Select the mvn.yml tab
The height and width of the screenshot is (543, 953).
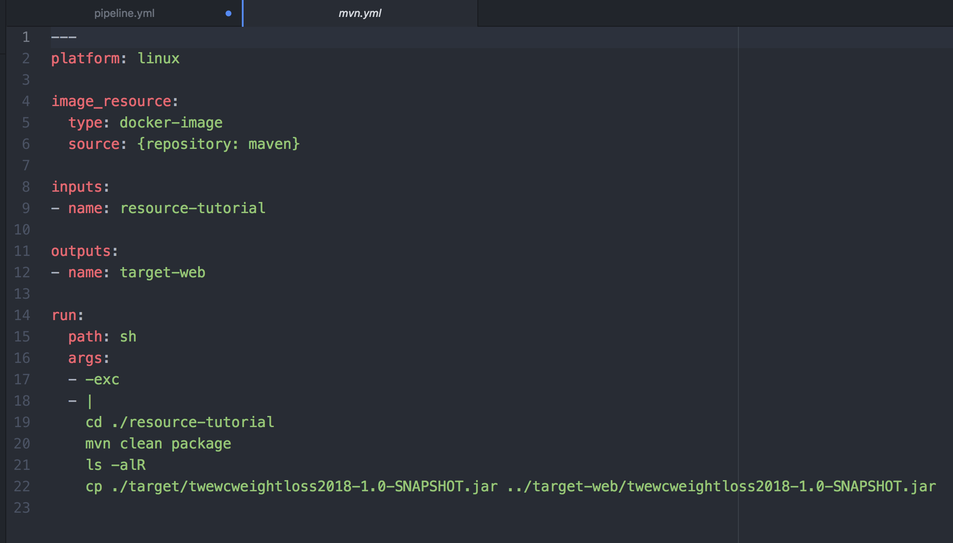point(360,13)
